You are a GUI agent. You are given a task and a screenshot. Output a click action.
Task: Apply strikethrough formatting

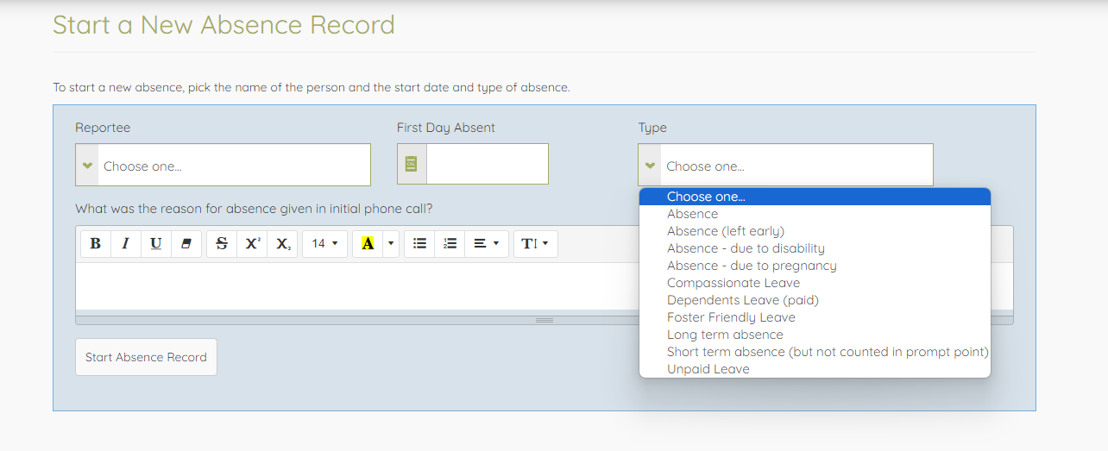pyautogui.click(x=222, y=244)
